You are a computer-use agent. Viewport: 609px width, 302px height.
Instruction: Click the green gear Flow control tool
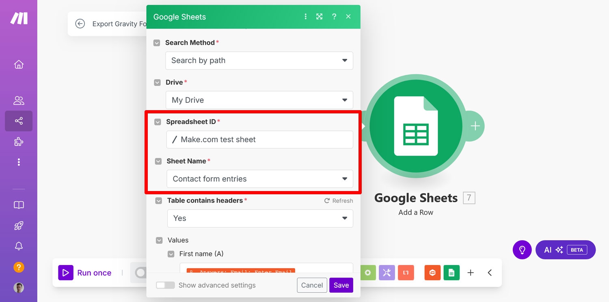(x=367, y=273)
